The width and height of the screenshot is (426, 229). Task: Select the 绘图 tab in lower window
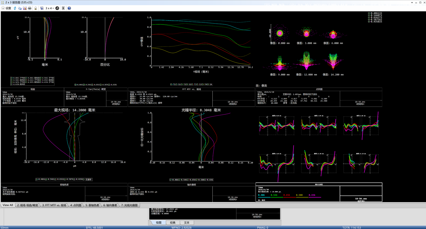coord(159,222)
